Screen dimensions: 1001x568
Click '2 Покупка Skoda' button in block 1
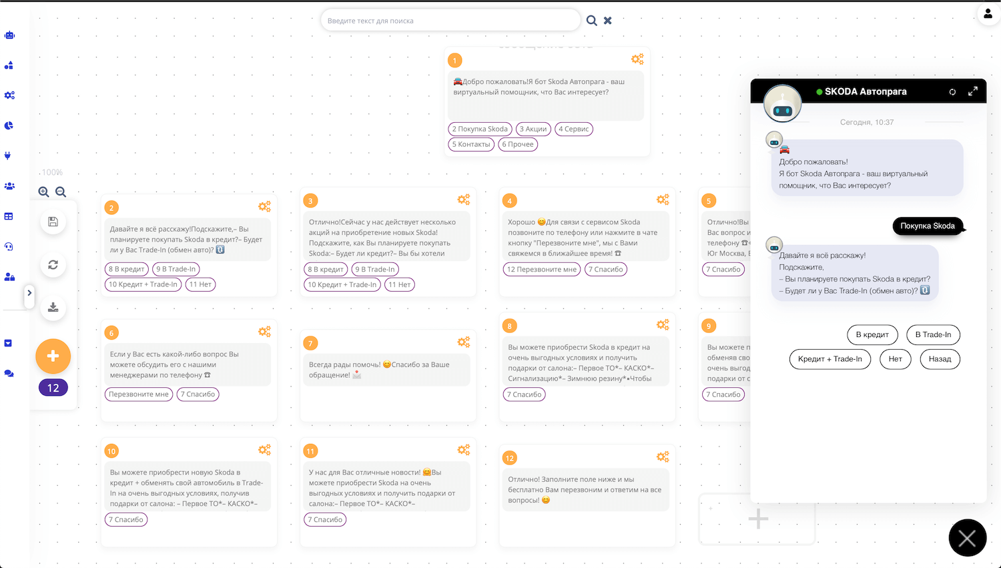tap(480, 129)
